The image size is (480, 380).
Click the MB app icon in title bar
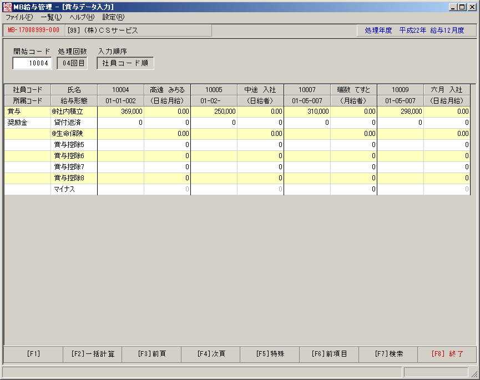click(x=7, y=7)
